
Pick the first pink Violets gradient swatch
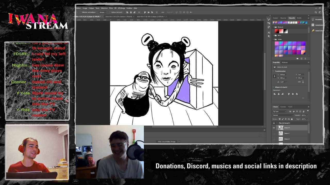(277, 43)
